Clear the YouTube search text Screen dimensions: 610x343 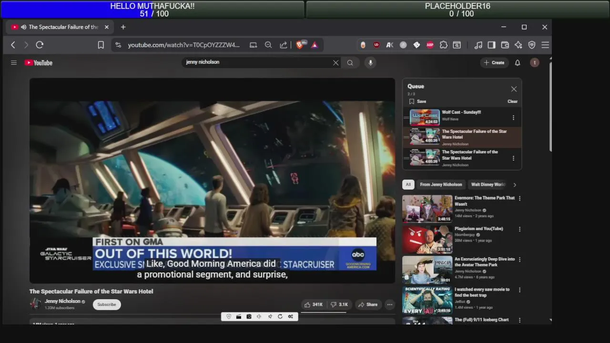(335, 62)
